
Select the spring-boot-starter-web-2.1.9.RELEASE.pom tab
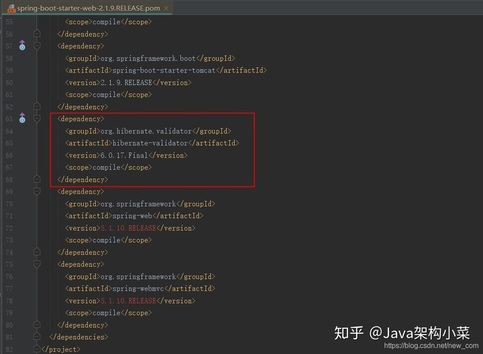coord(87,8)
